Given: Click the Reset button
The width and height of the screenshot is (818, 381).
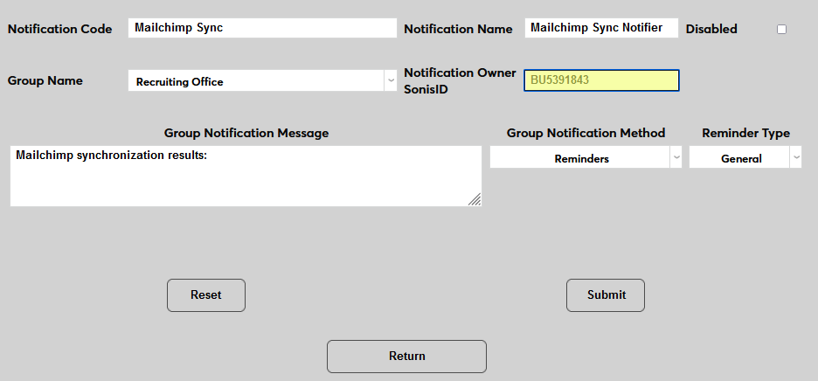Looking at the screenshot, I should coord(206,295).
